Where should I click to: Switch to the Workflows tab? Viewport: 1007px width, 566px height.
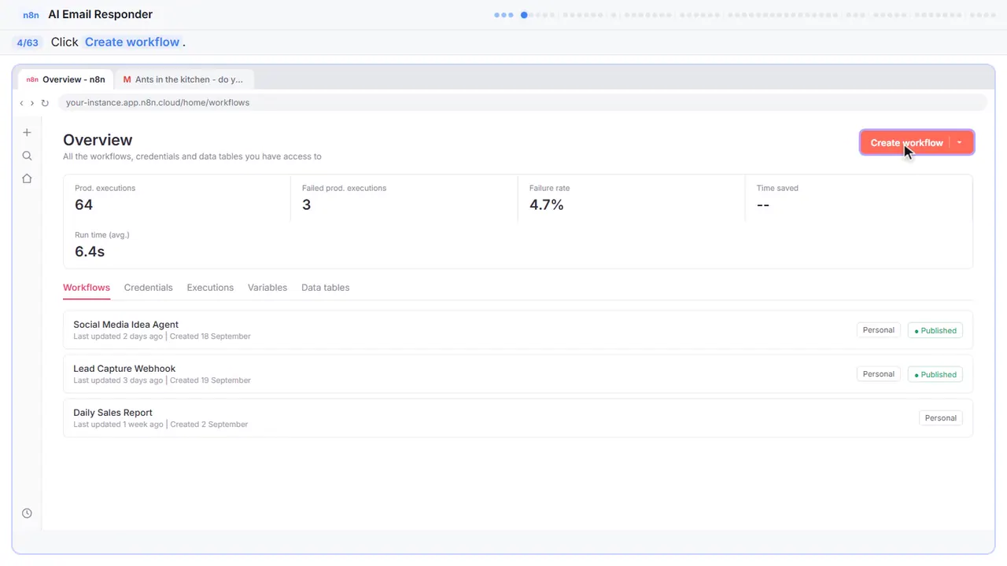pyautogui.click(x=87, y=288)
